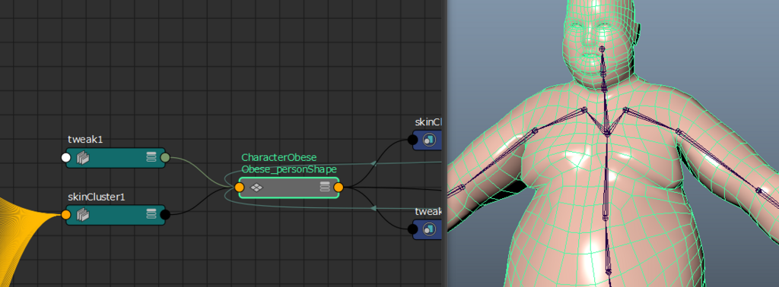
Task: Click the partial skinCl node label
Action: 428,122
